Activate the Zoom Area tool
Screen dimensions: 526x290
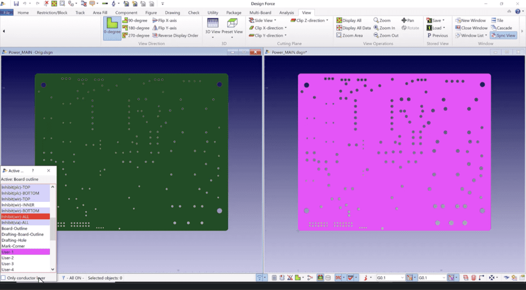(x=349, y=35)
